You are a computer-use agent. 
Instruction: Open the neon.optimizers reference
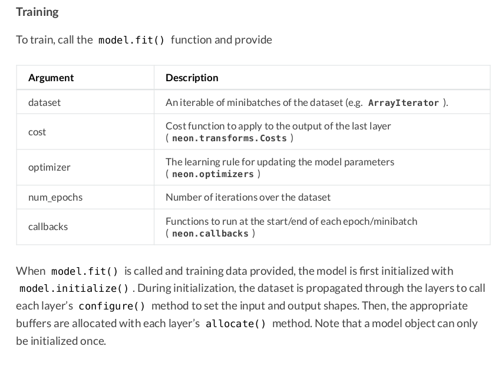click(213, 174)
